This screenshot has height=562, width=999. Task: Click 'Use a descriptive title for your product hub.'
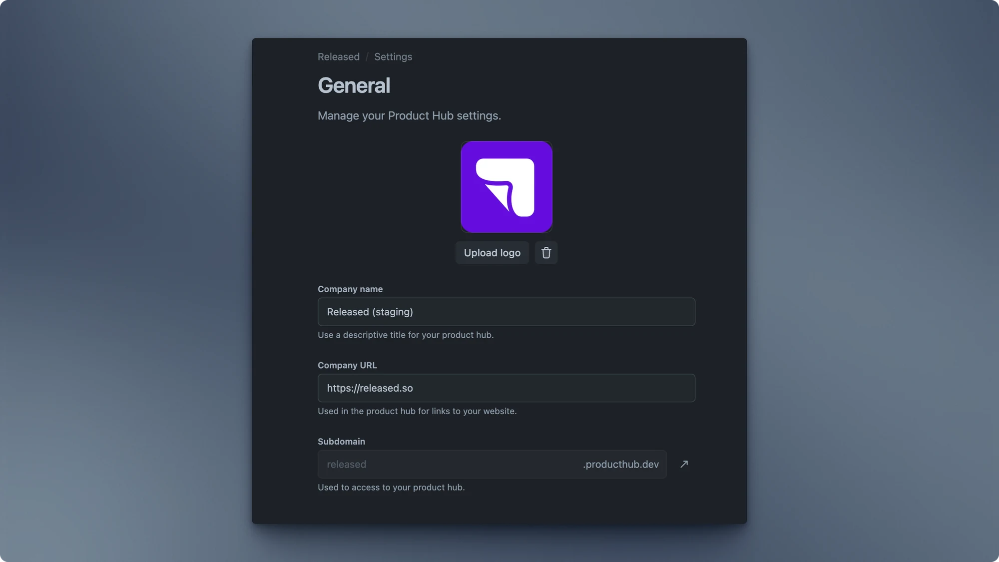tap(406, 335)
